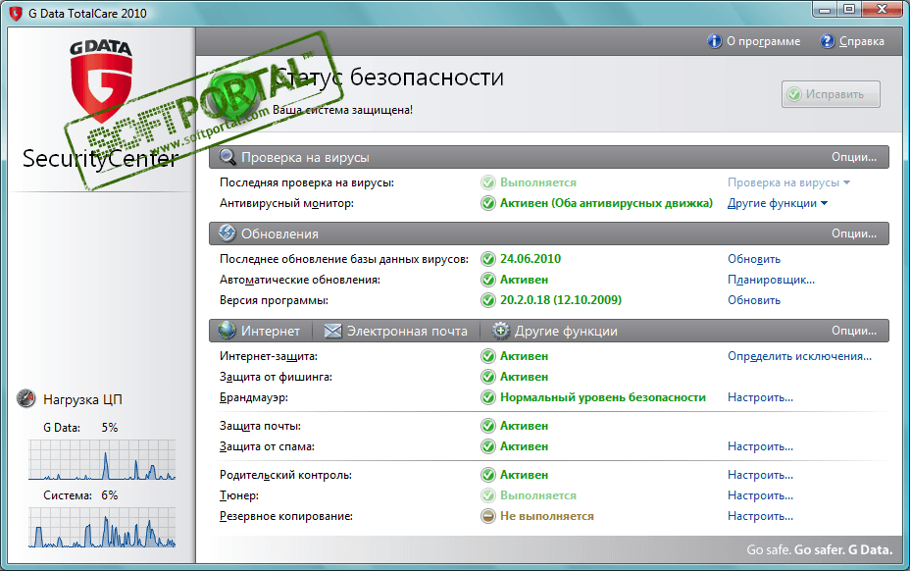The width and height of the screenshot is (910, 571).
Task: Close the G Data TotalCare window
Action: point(882,9)
